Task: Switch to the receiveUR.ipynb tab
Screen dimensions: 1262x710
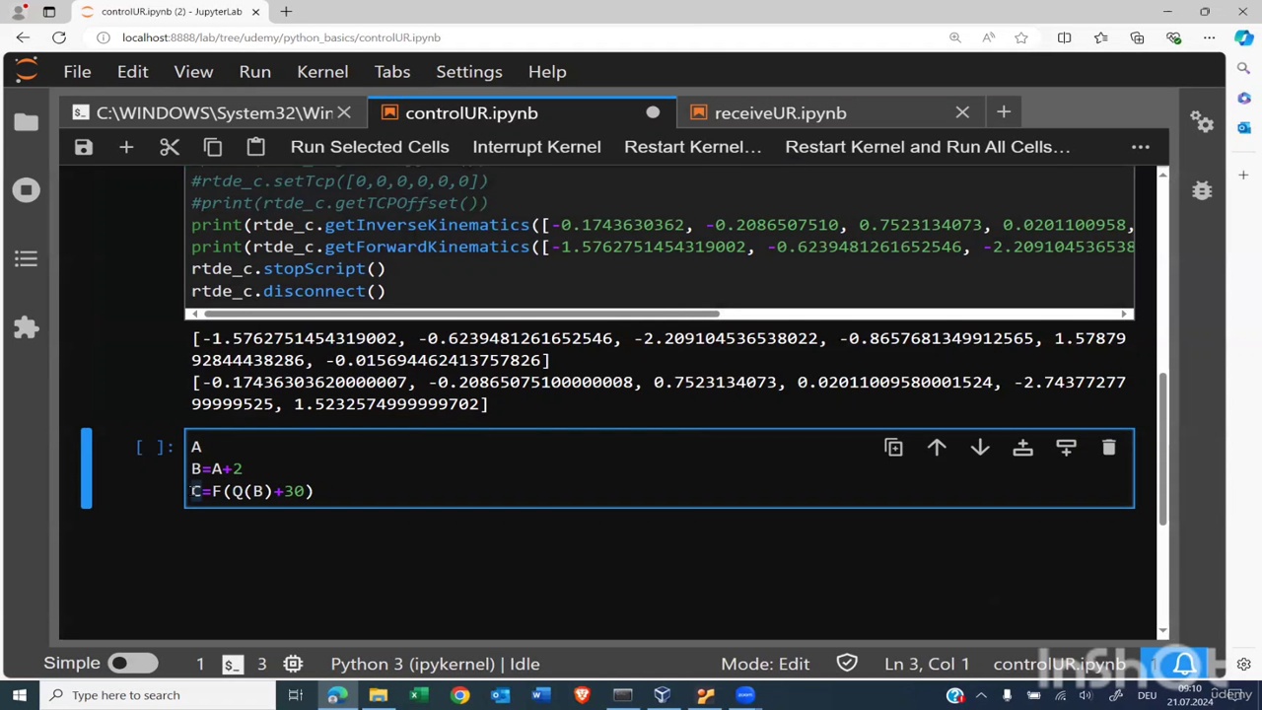Action: tap(780, 113)
